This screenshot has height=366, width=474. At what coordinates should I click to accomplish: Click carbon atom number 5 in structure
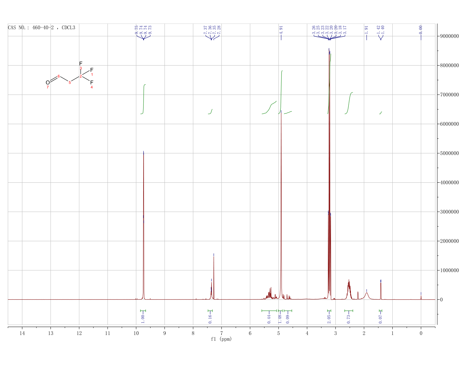[70, 83]
